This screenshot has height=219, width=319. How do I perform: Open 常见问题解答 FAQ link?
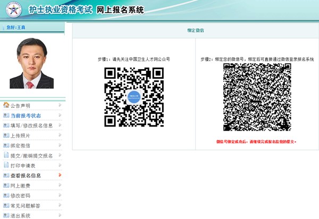25,206
